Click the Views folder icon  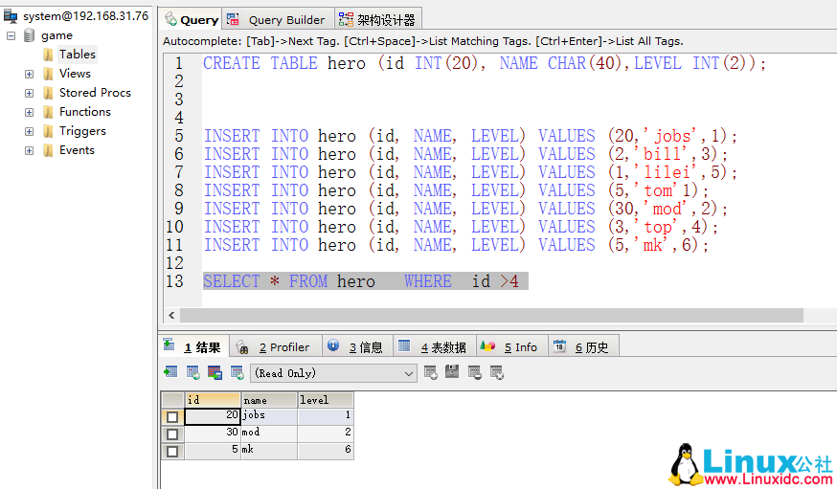coord(48,74)
